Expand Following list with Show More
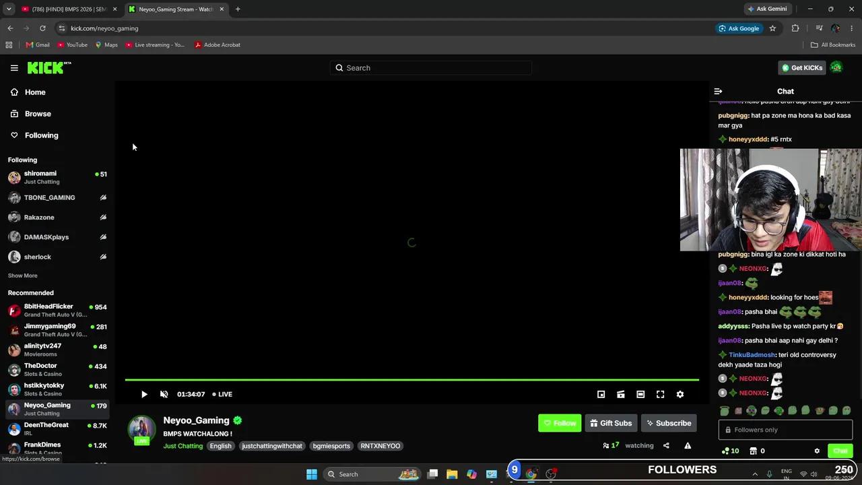862x485 pixels. pyautogui.click(x=22, y=276)
